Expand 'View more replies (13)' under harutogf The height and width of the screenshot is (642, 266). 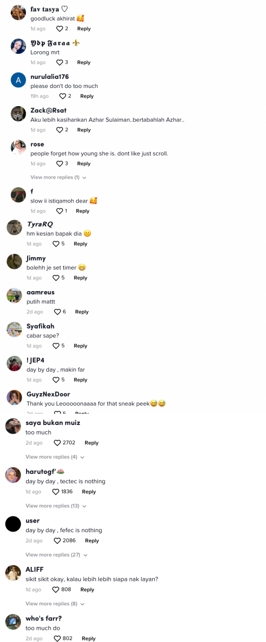coord(56,505)
